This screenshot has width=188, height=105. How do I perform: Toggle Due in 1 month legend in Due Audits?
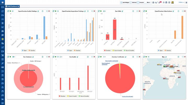coord(71,96)
